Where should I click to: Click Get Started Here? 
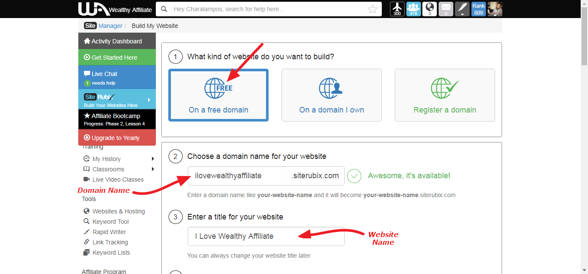[x=117, y=57]
